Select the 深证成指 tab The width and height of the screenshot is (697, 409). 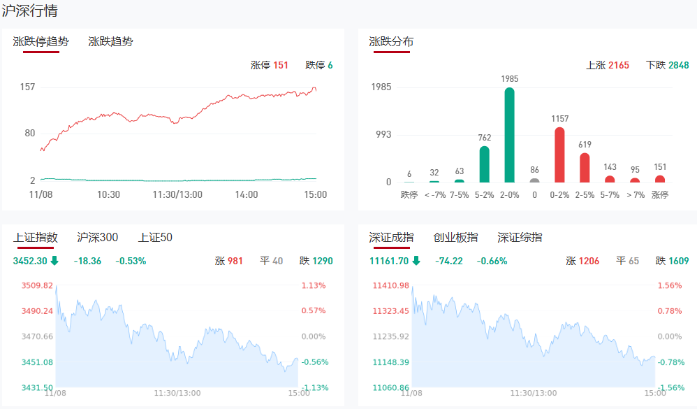click(x=391, y=238)
